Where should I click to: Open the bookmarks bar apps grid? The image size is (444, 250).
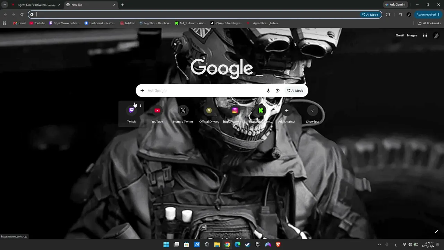pyautogui.click(x=5, y=23)
